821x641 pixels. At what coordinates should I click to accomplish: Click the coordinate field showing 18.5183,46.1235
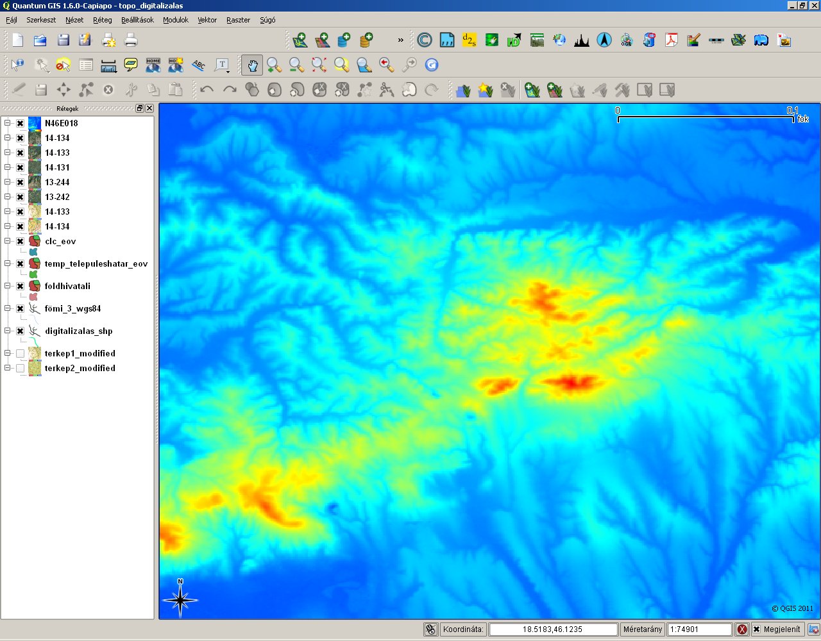(x=553, y=629)
